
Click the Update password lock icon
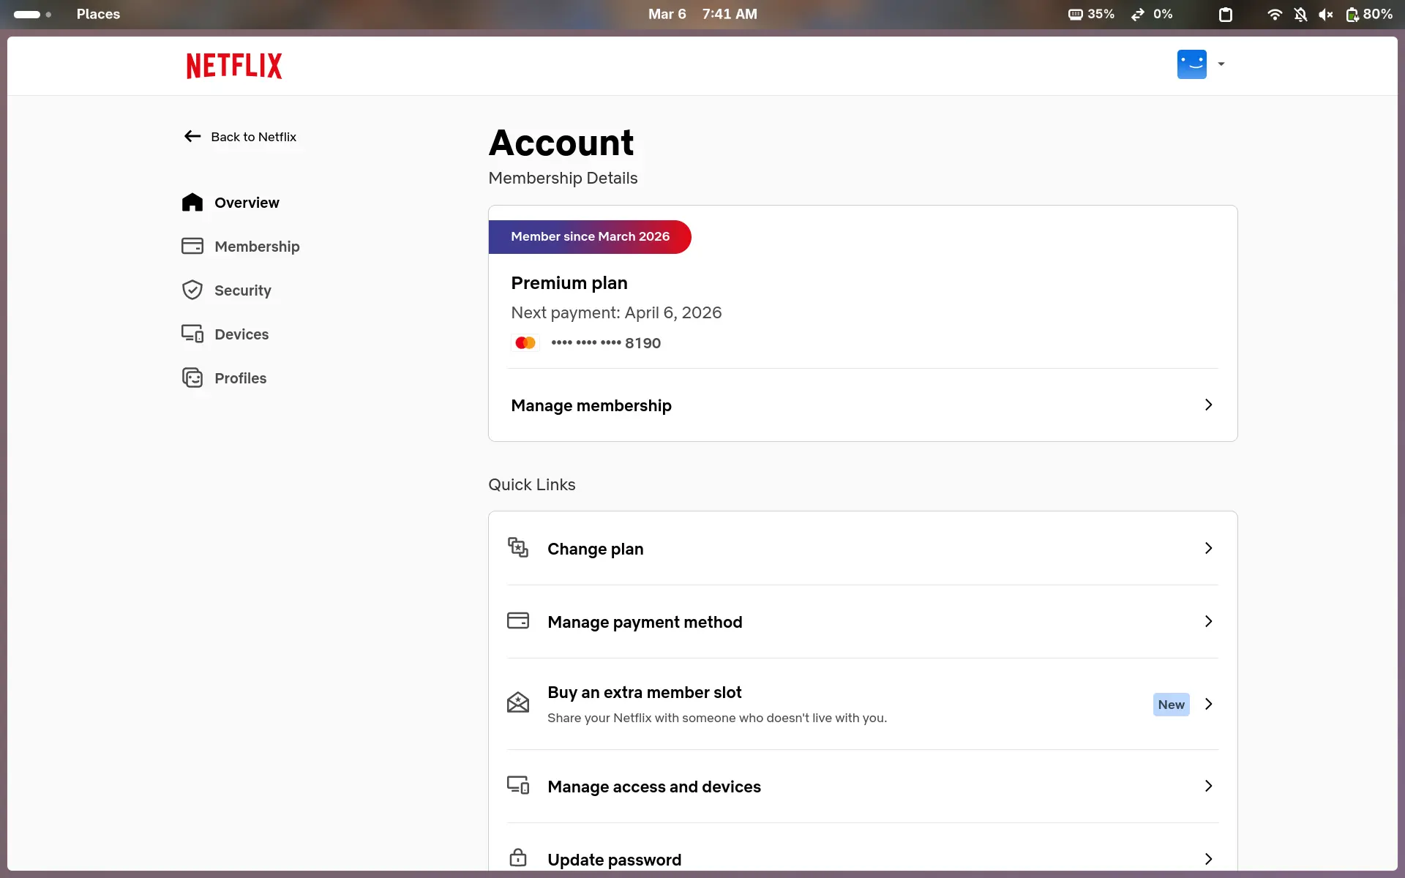tap(518, 858)
